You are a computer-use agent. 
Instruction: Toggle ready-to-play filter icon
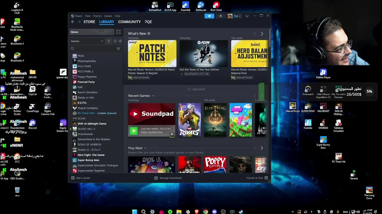tap(120, 41)
